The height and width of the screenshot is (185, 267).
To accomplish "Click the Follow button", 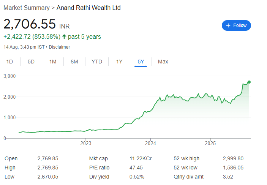I will click(236, 25).
